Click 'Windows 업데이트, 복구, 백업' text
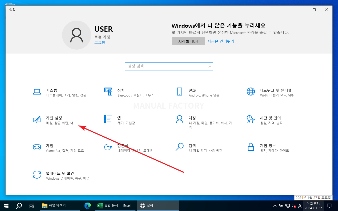Viewport: 338px width, 211px height. 68,178
